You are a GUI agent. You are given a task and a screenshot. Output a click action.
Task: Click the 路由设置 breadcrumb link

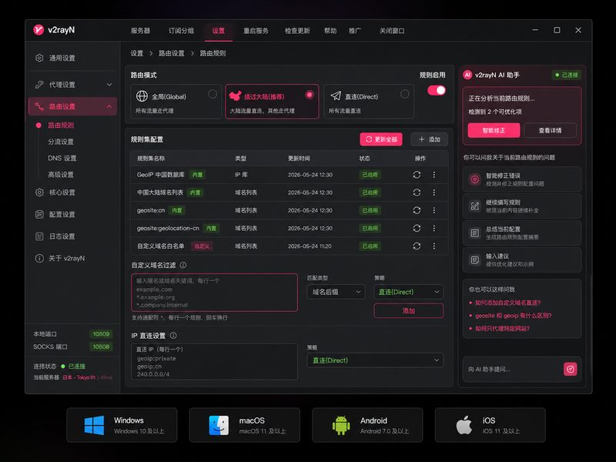[x=171, y=53]
